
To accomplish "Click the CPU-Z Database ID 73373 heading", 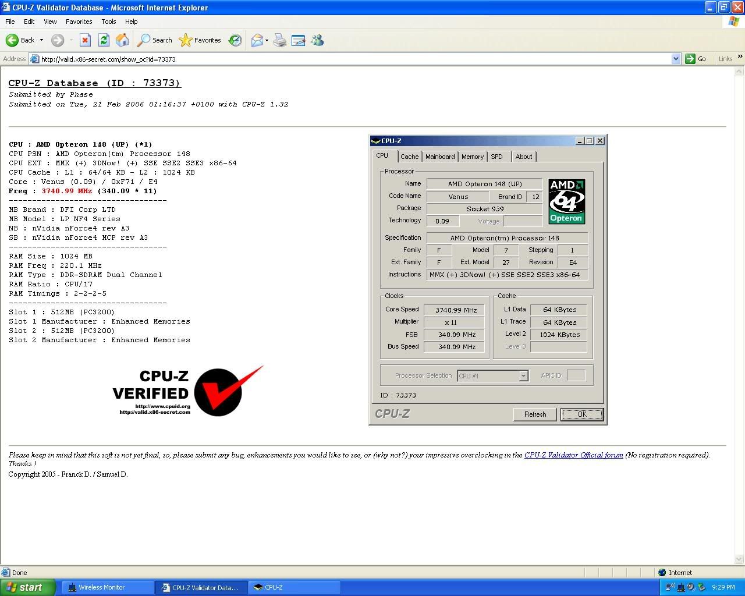I will [x=94, y=83].
